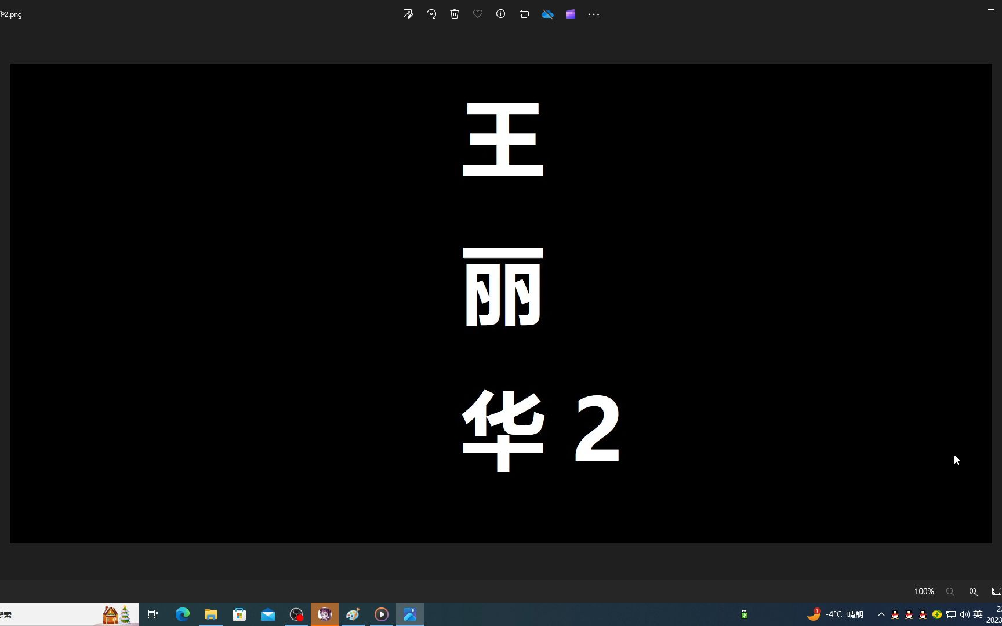Click the yellow-green plus tray icon

(937, 614)
